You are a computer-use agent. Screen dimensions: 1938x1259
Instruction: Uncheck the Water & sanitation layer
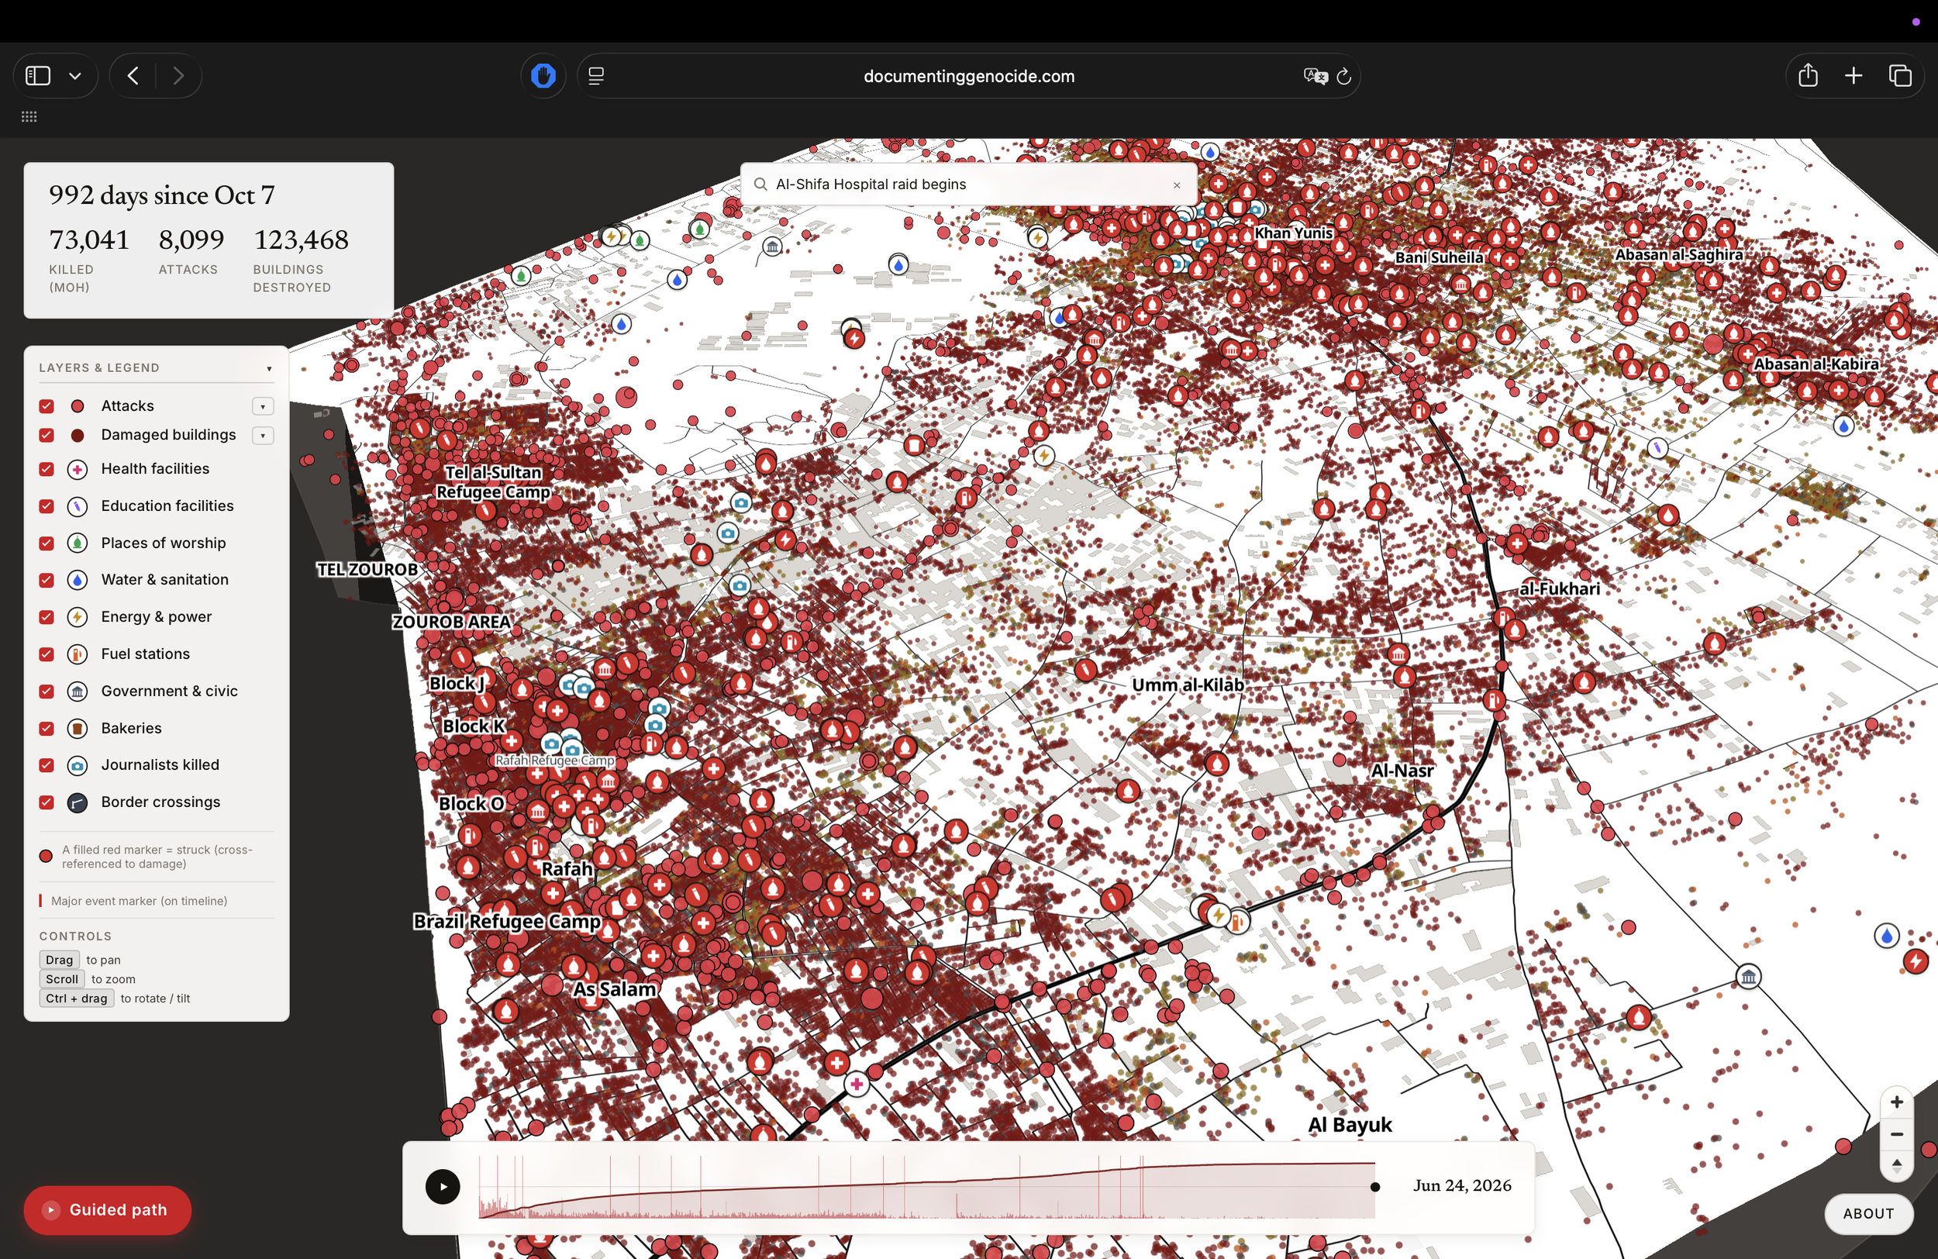47,580
